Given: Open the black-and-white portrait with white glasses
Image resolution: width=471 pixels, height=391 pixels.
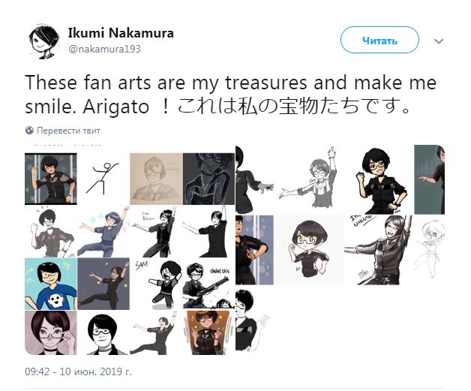Looking at the screenshot, I should tap(103, 332).
